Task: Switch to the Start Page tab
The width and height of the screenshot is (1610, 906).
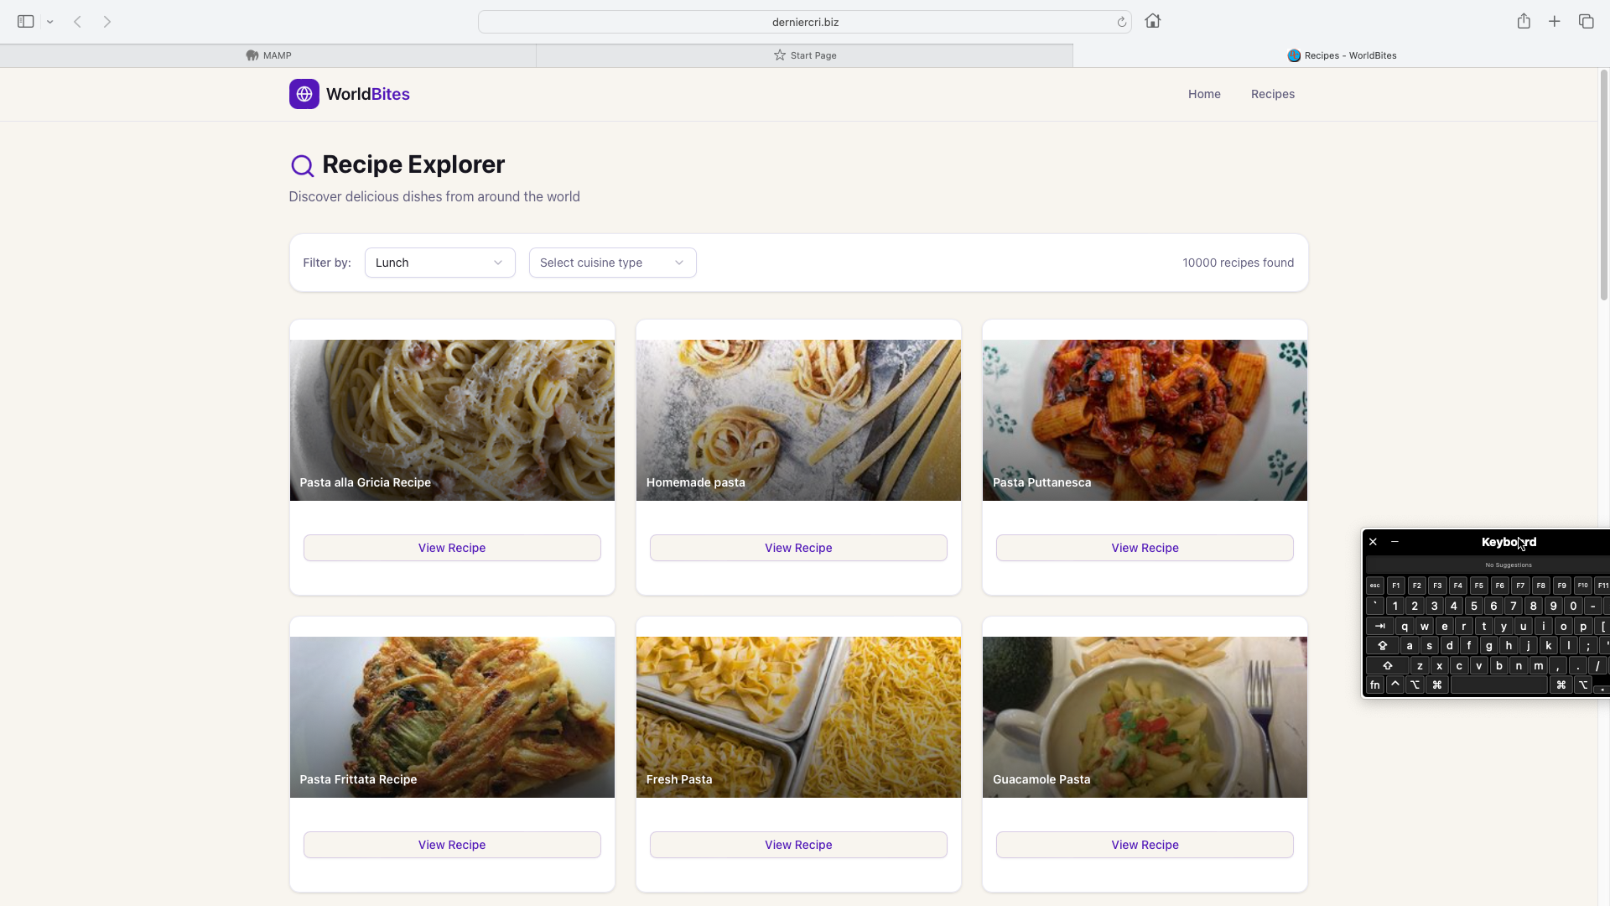Action: tap(805, 55)
